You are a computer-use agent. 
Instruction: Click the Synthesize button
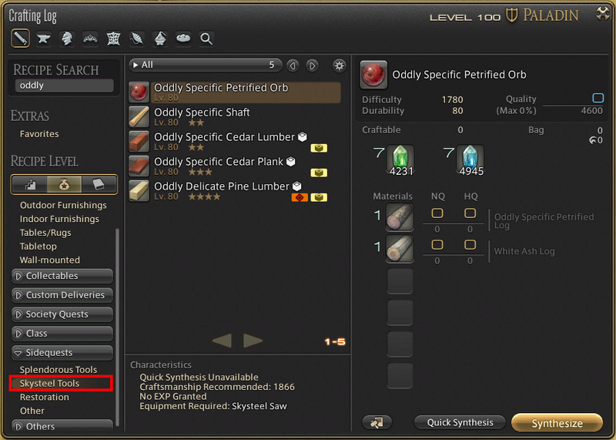point(557,423)
